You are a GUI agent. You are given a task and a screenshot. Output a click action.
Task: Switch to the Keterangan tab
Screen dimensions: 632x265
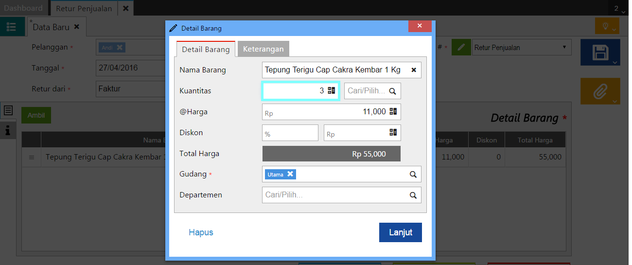tap(263, 49)
